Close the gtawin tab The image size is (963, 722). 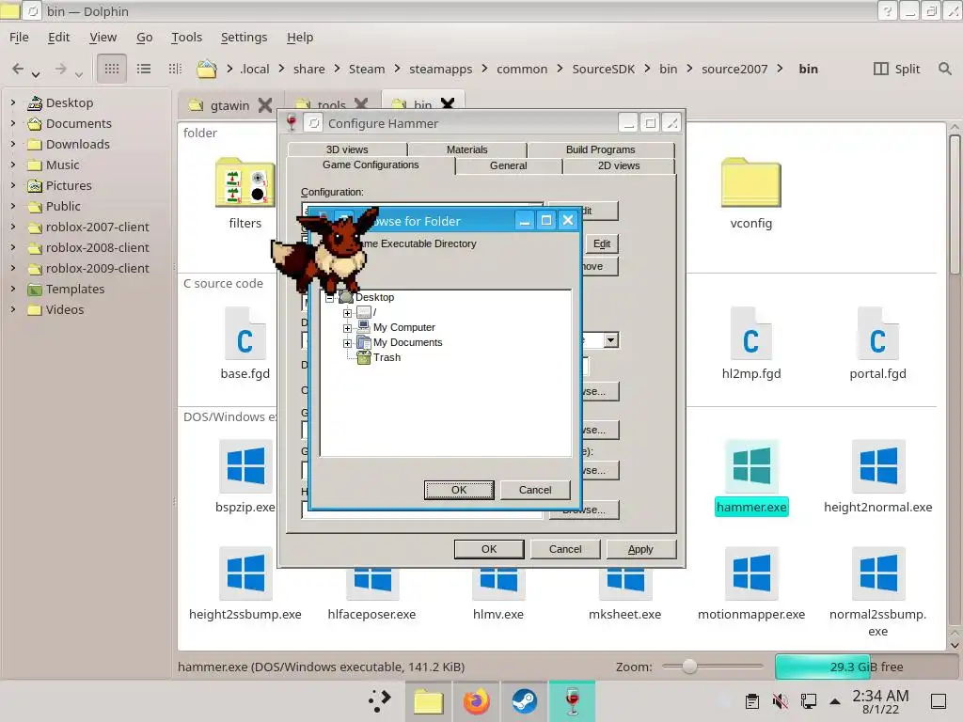[x=264, y=105]
